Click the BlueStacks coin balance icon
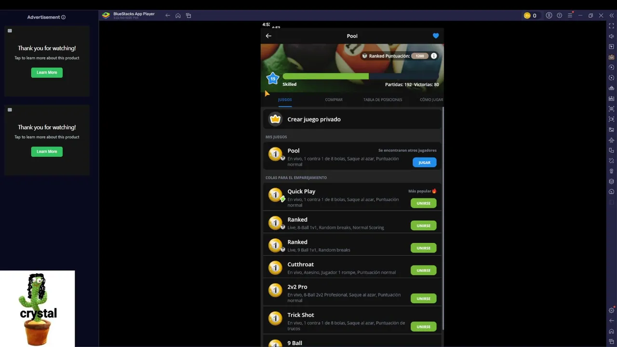Viewport: 617px width, 347px height. click(x=527, y=15)
